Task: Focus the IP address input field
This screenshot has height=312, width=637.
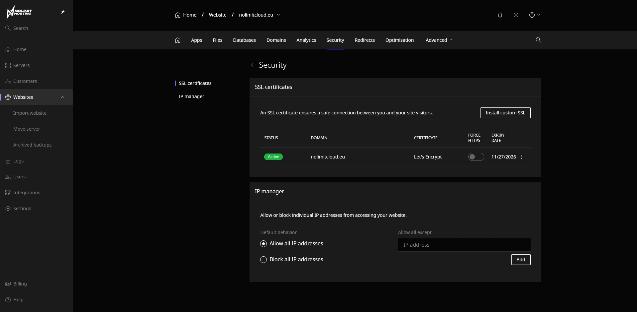Action: (x=464, y=245)
